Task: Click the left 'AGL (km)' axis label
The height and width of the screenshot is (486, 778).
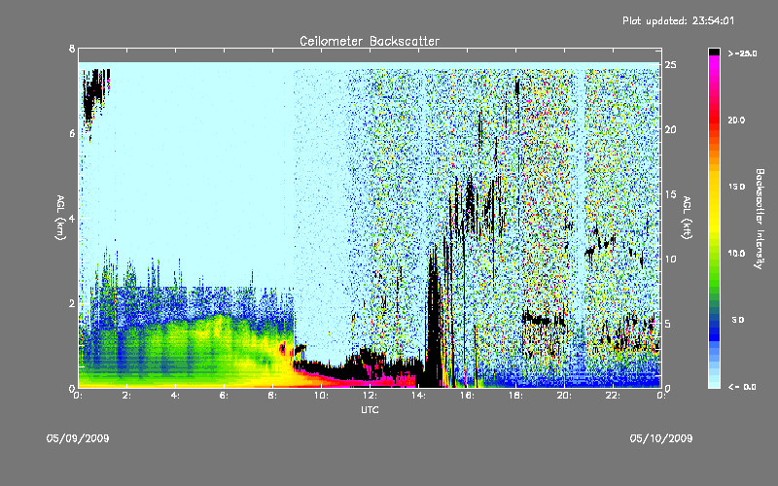Action: tap(60, 218)
